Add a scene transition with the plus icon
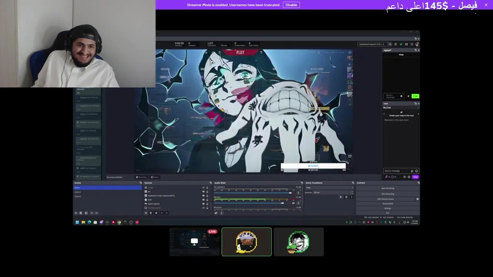493x277 pixels. coord(340,197)
